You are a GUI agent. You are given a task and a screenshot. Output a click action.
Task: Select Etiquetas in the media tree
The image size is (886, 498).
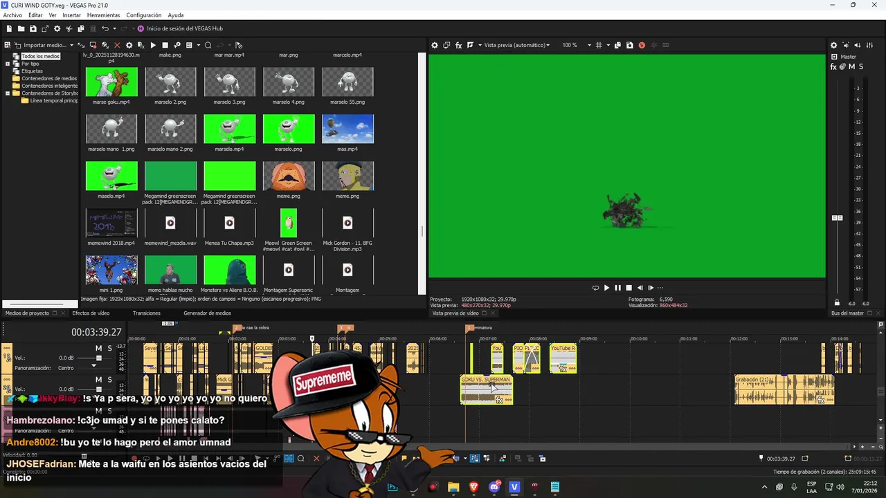point(32,71)
